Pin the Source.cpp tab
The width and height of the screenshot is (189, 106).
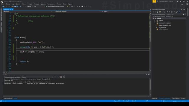11,9
